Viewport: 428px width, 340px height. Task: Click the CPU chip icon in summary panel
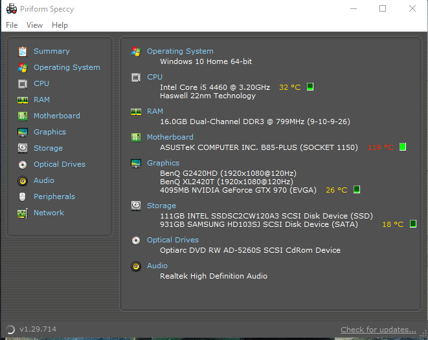tap(136, 78)
